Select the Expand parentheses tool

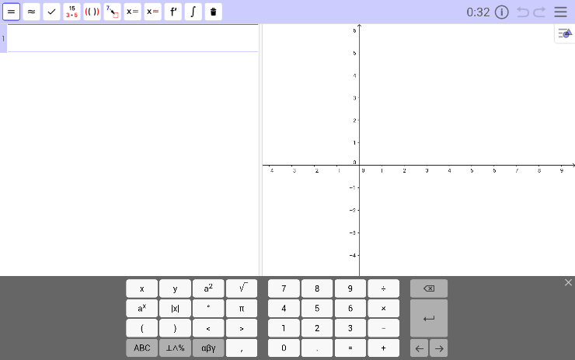92,12
